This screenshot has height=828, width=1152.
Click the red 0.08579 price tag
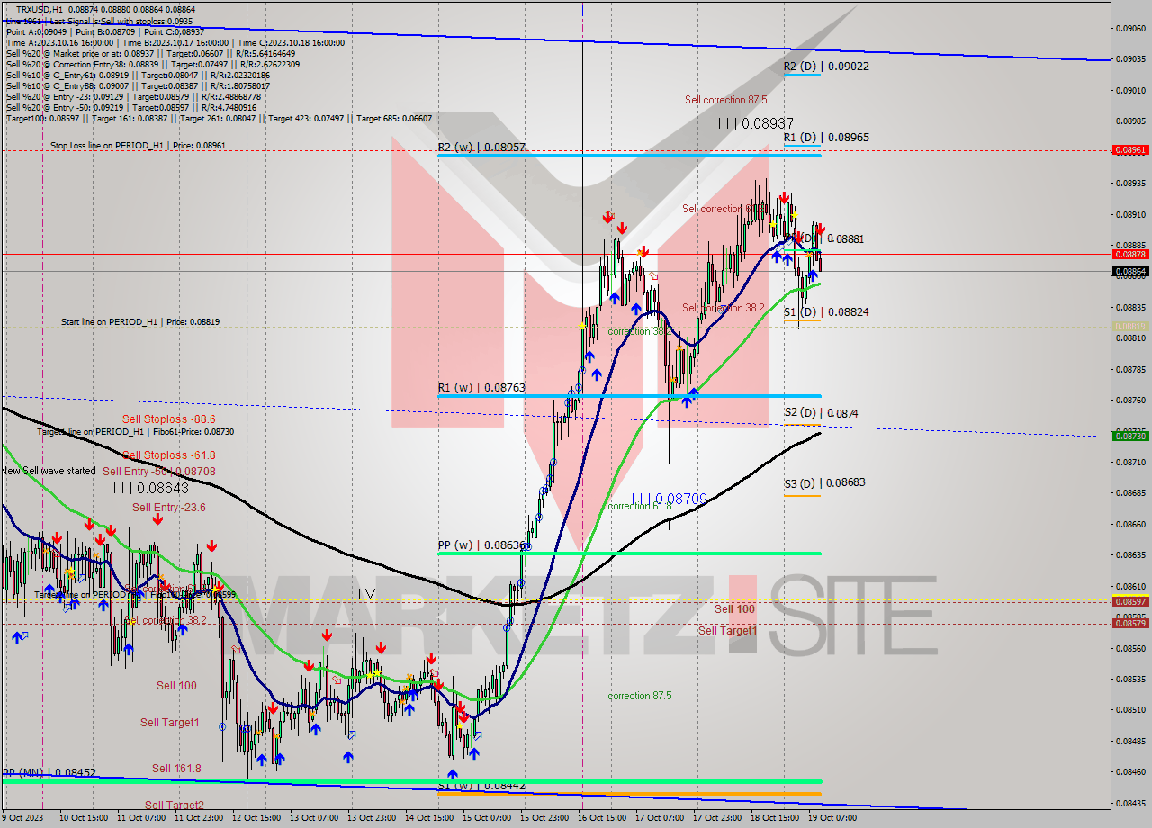pos(1129,623)
